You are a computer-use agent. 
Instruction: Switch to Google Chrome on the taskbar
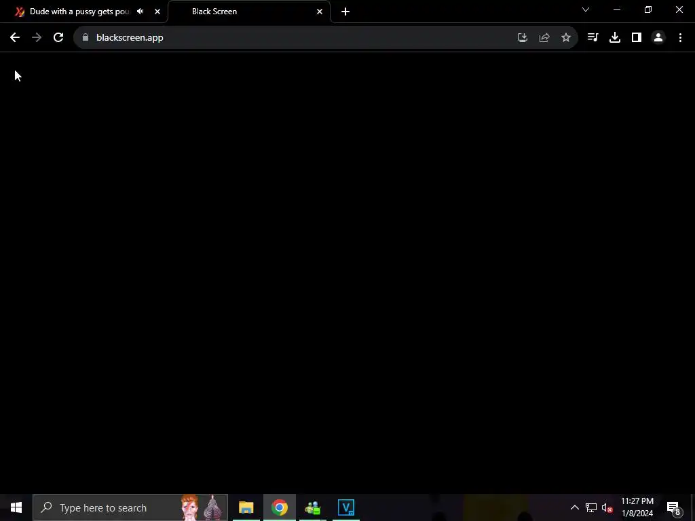coord(279,507)
